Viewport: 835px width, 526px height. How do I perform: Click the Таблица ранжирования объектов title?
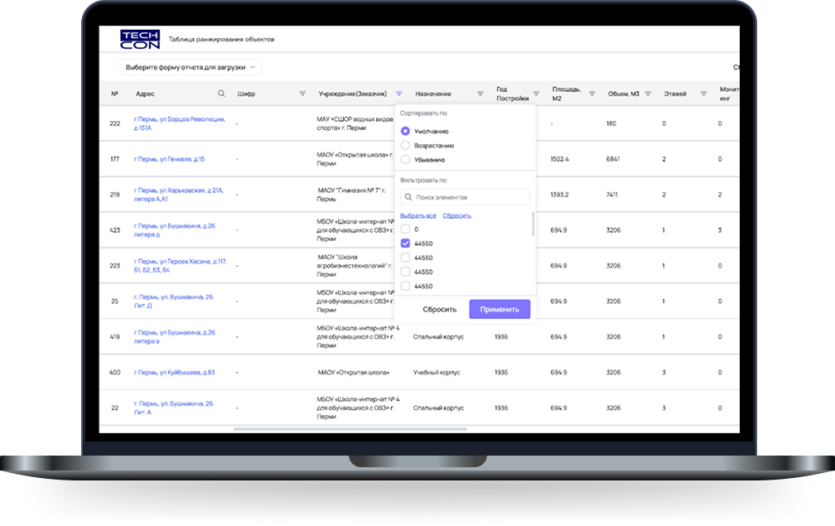[x=221, y=40]
